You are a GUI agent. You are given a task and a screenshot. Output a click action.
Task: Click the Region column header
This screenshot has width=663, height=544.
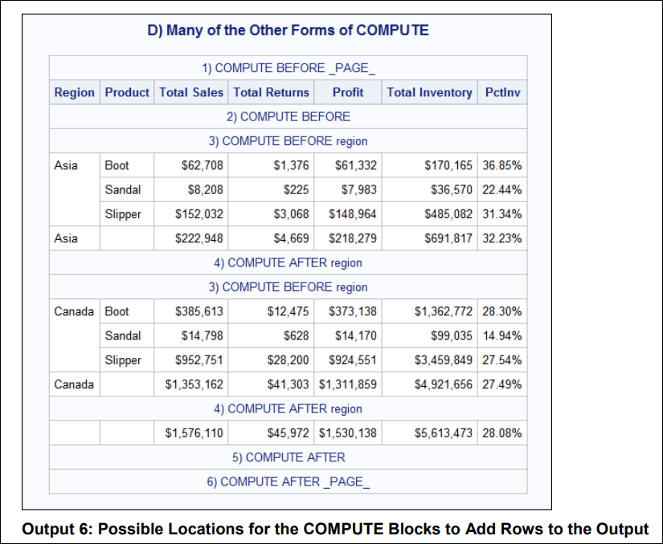click(74, 92)
